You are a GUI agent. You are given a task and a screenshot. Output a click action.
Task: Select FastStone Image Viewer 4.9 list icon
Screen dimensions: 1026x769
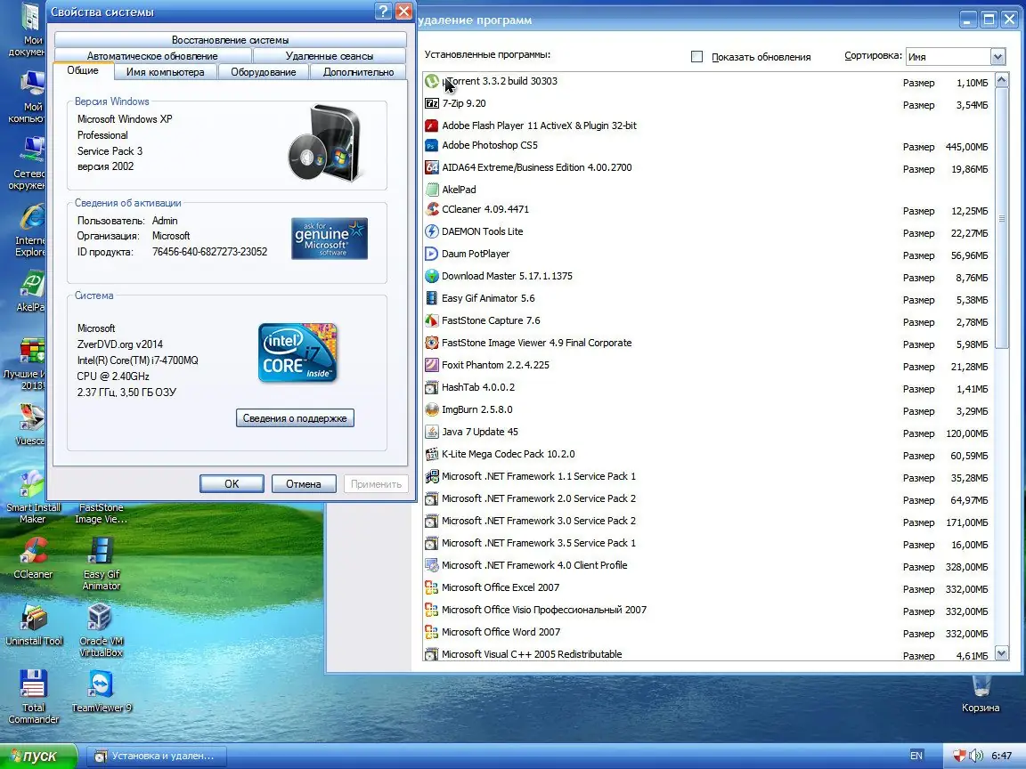(431, 343)
